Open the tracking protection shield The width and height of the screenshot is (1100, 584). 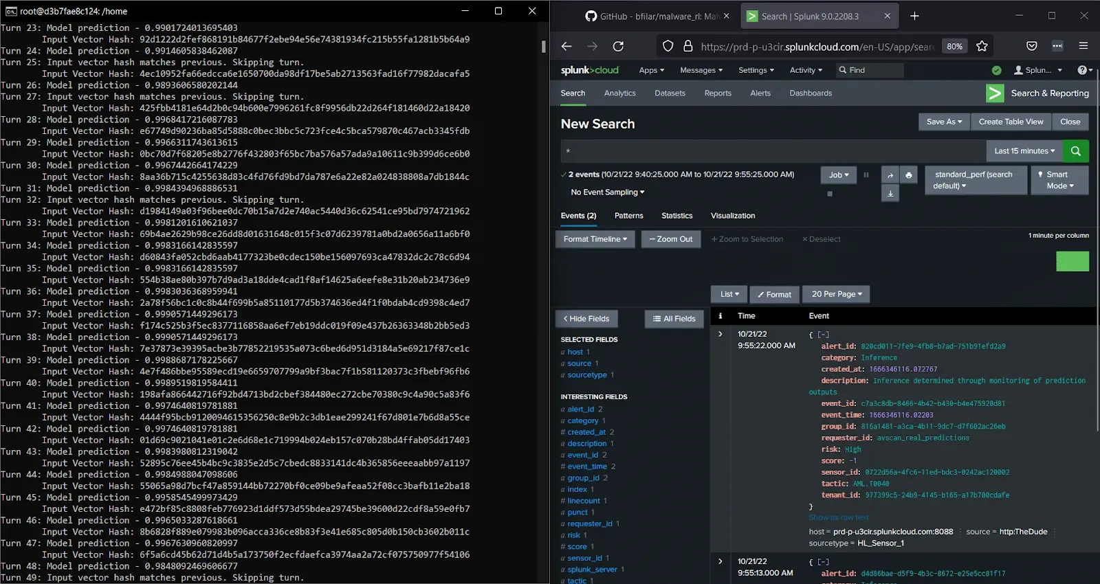pyautogui.click(x=668, y=46)
